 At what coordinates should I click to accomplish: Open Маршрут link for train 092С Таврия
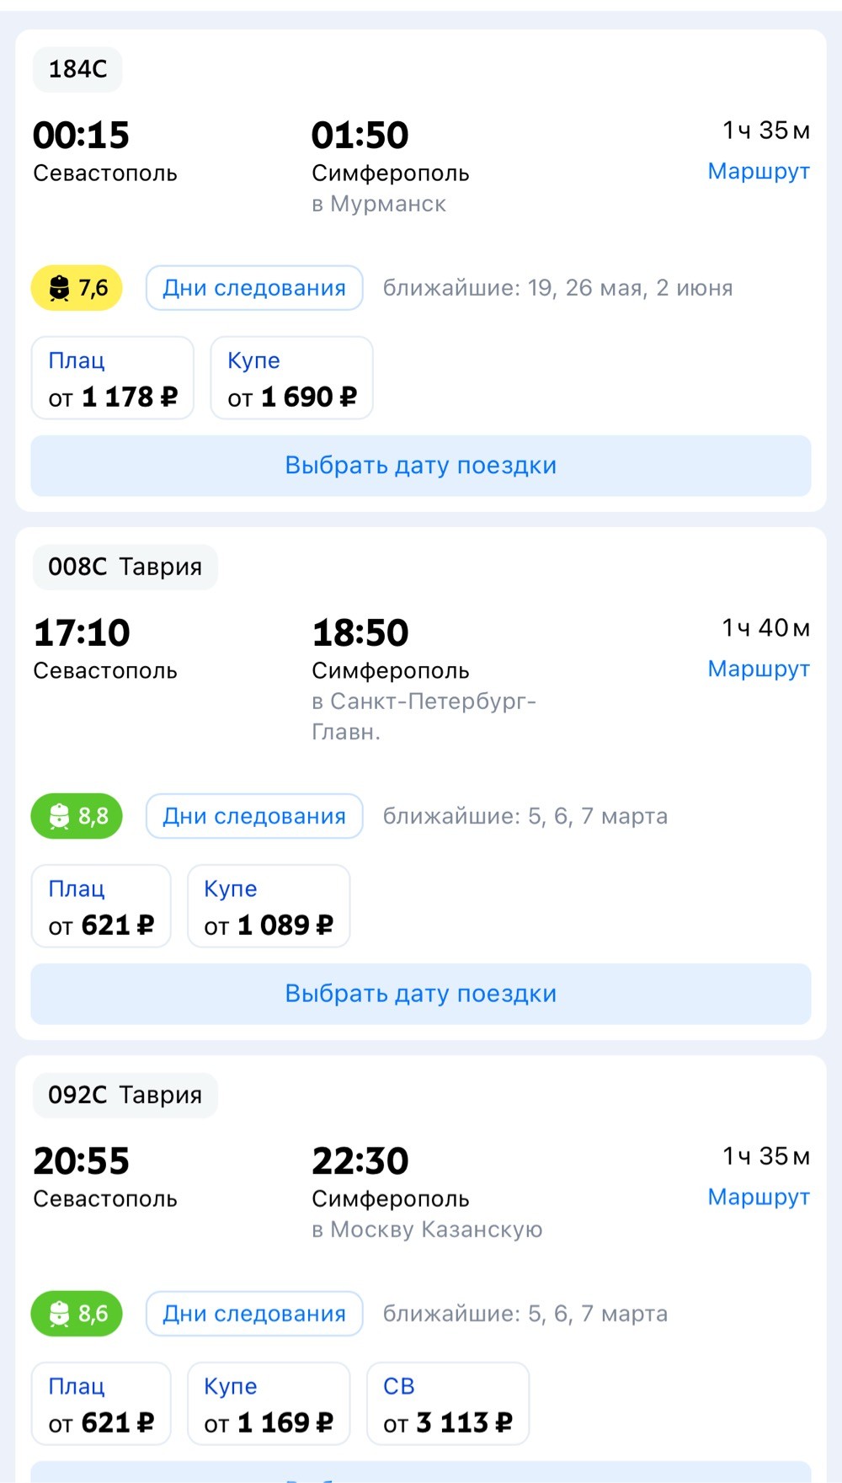pos(759,1197)
